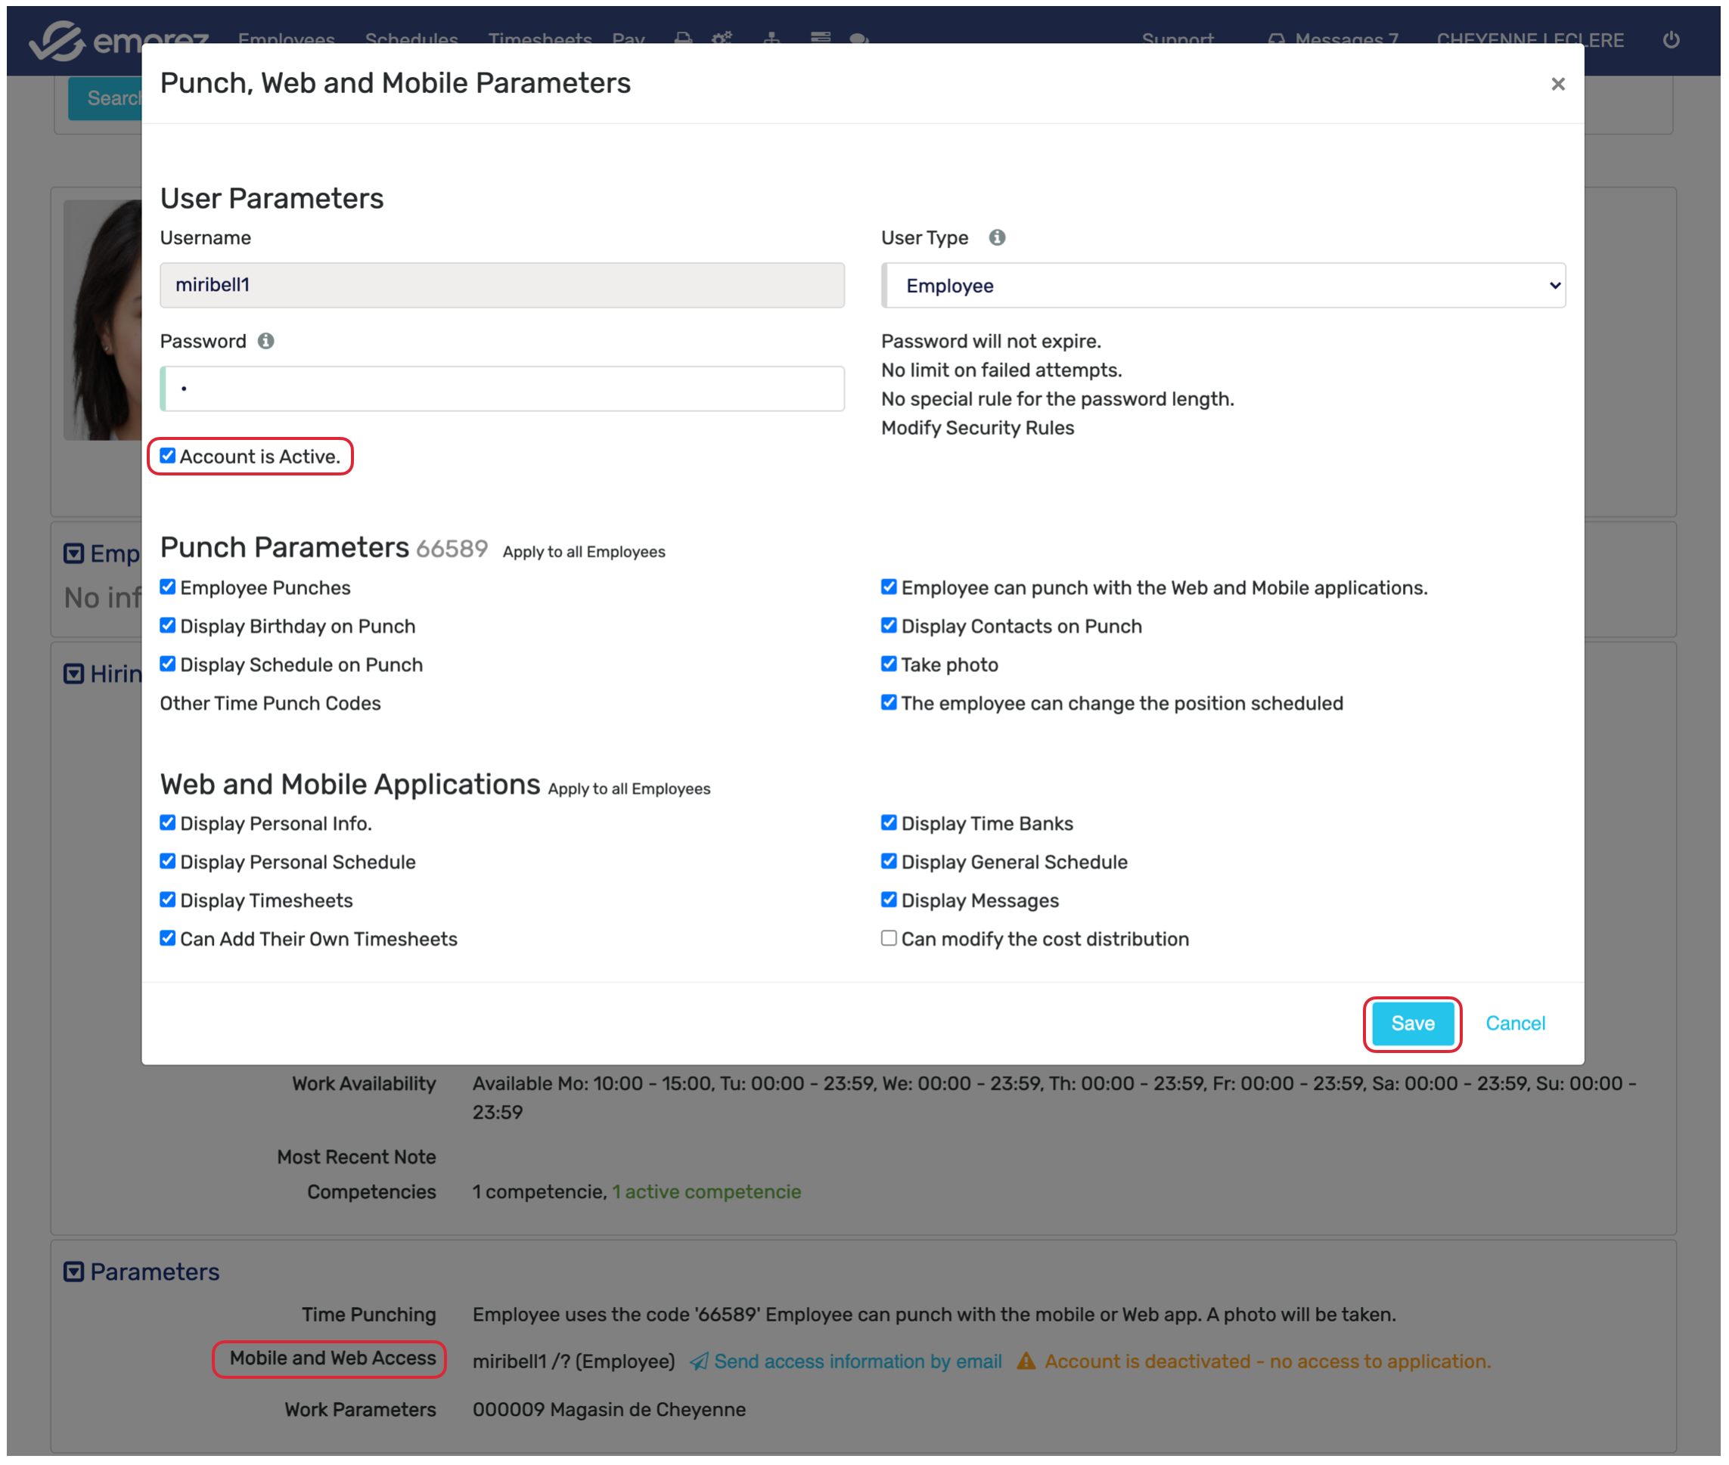Collapse the Hiring section expander

pos(74,674)
